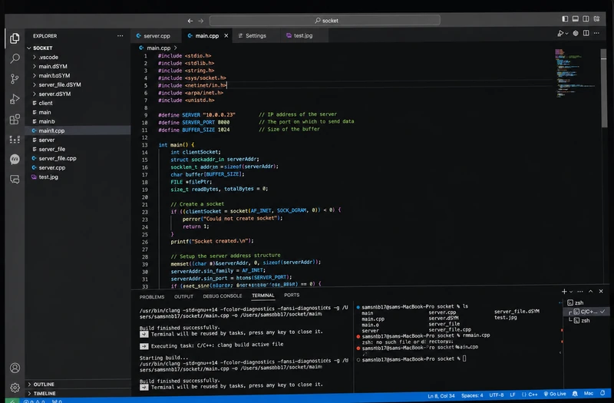
Task: Click the go forward arrow in title bar
Action: (x=201, y=21)
